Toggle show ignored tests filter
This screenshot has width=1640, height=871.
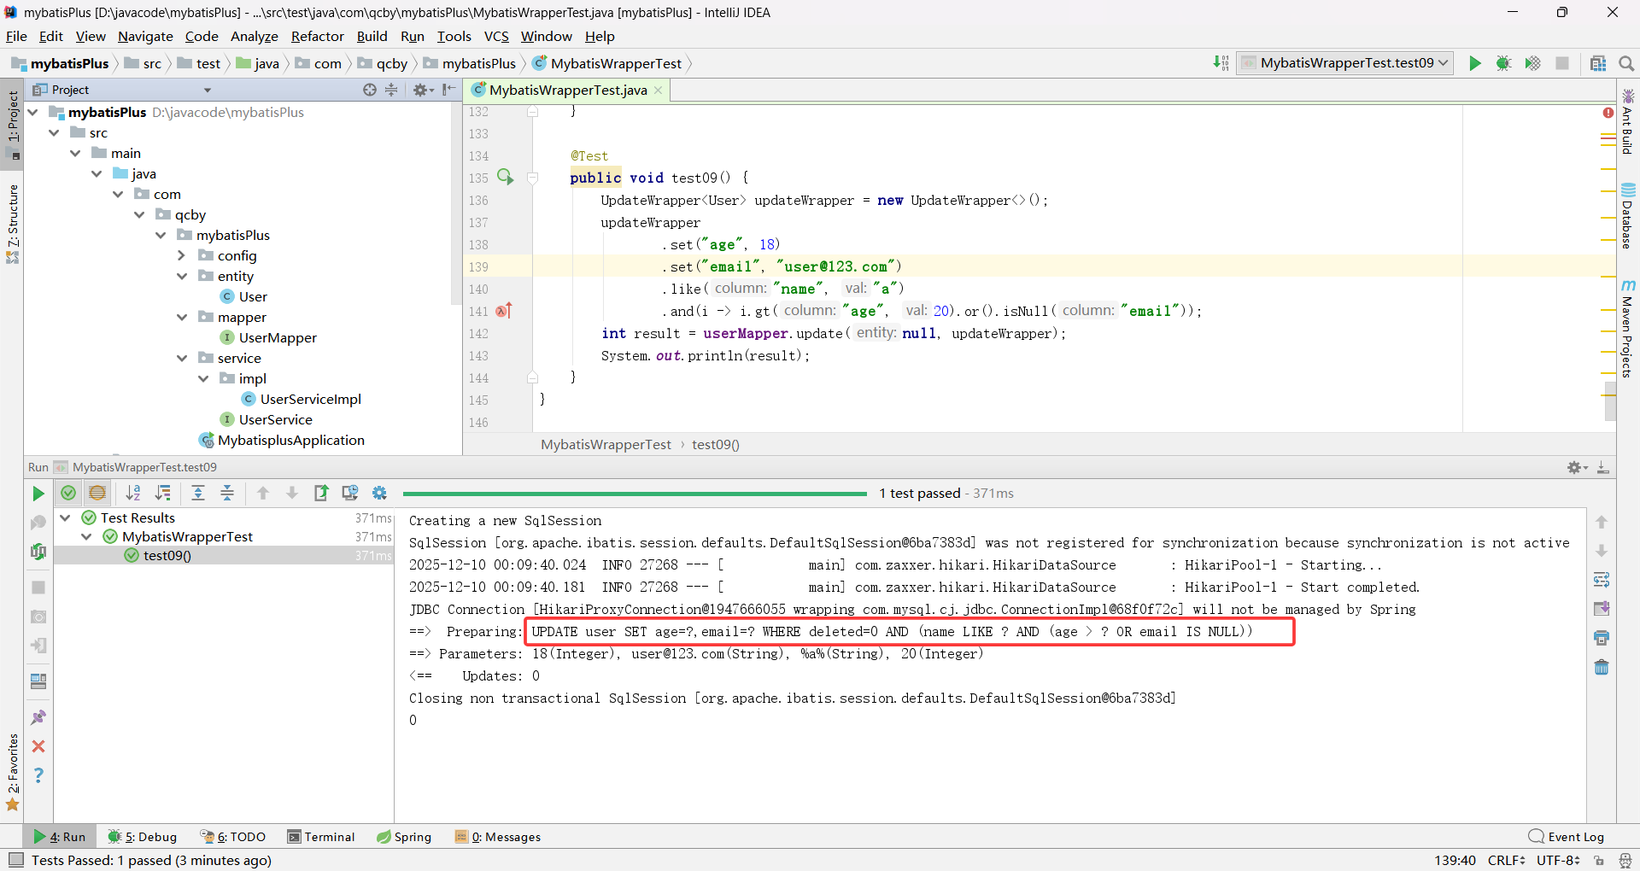coord(97,493)
